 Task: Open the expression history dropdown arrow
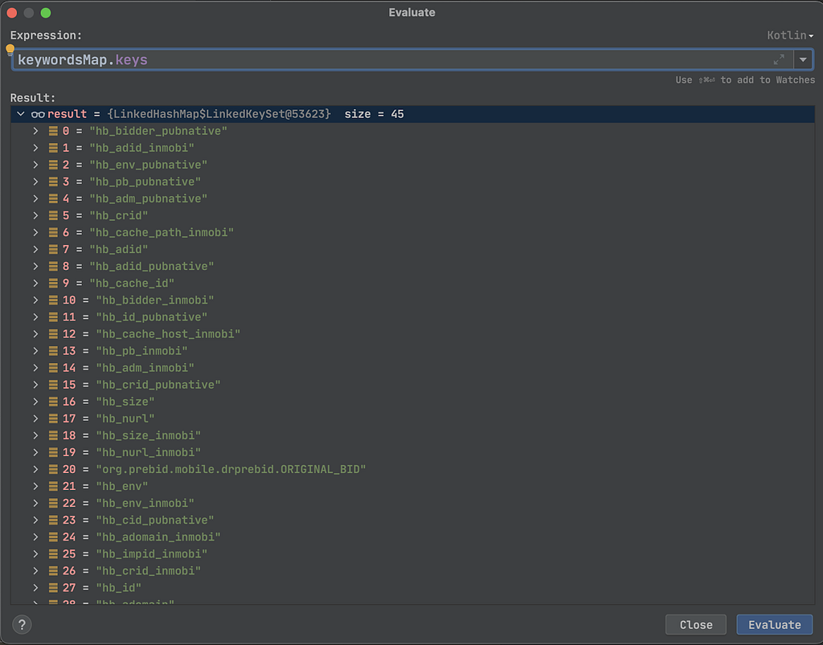point(803,59)
